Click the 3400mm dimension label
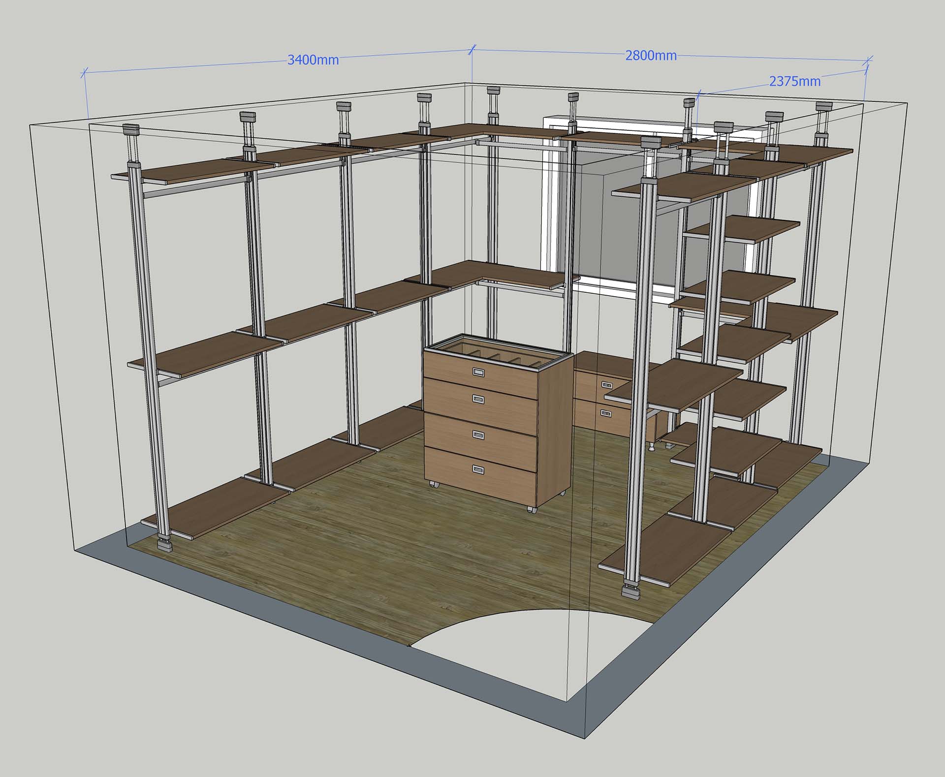 tap(313, 60)
